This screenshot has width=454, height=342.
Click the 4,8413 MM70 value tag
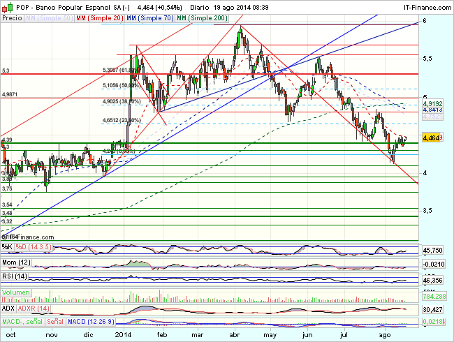[x=432, y=110]
